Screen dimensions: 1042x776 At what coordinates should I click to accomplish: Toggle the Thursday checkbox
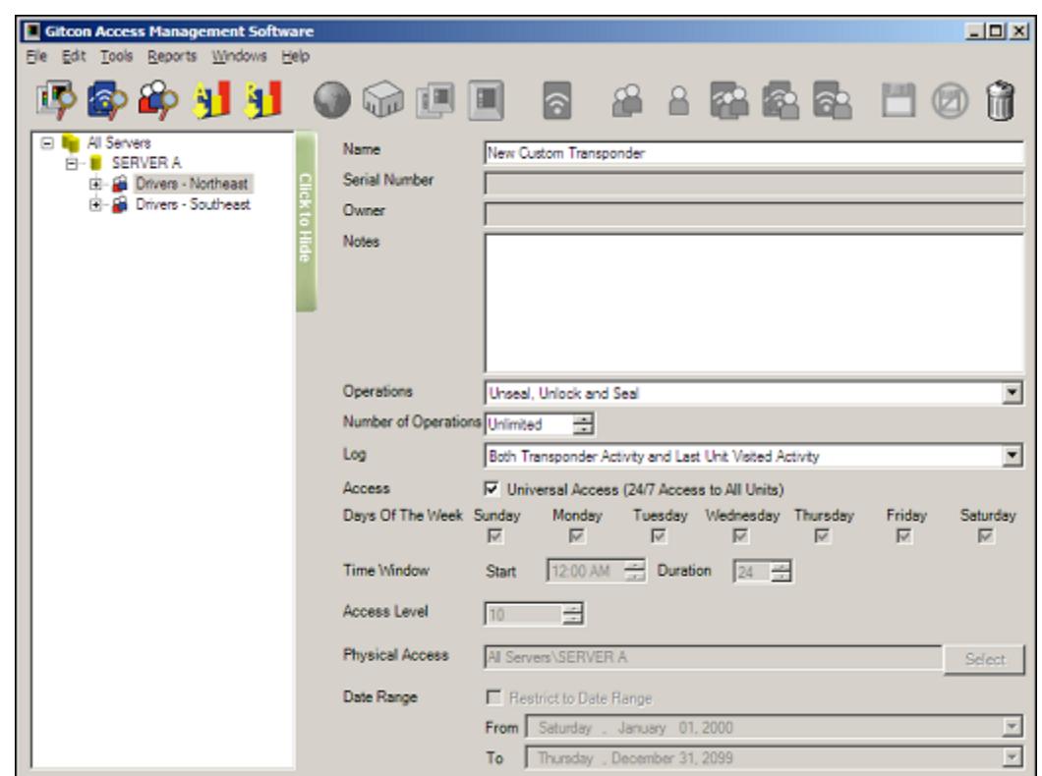click(x=822, y=535)
